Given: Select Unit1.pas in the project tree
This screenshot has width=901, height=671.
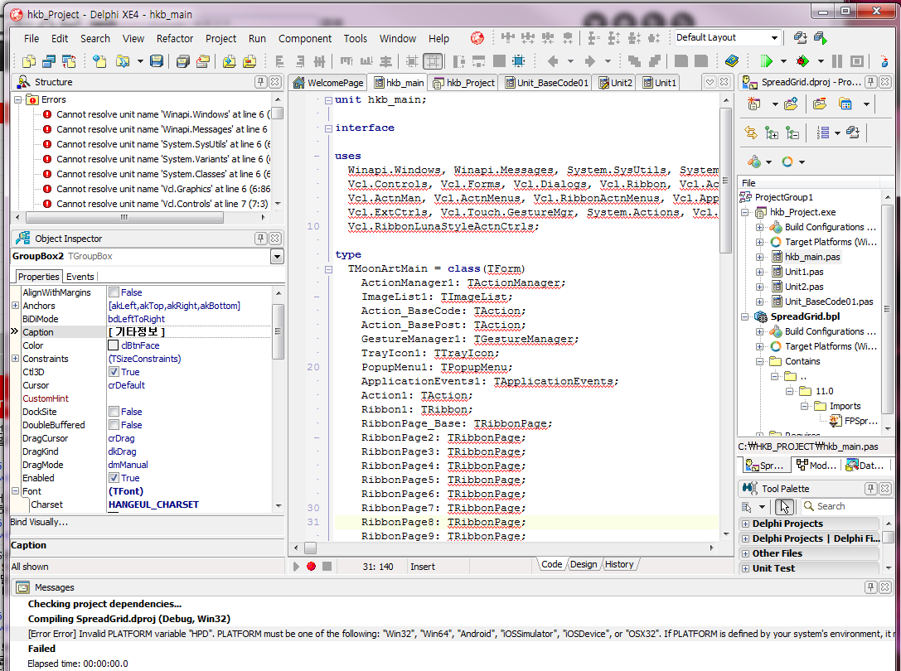Looking at the screenshot, I should coord(803,272).
